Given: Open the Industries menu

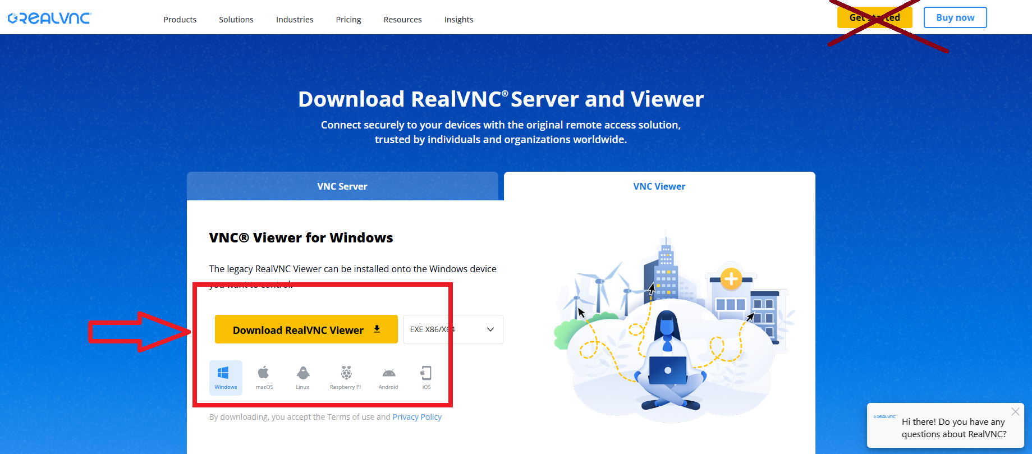Looking at the screenshot, I should click(x=295, y=20).
